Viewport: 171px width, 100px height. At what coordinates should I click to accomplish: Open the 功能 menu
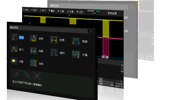26,10
